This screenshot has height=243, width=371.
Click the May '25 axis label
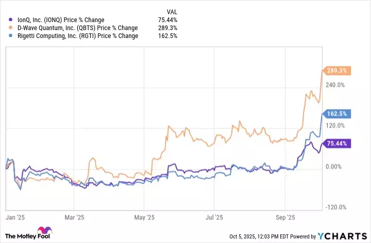(148, 217)
